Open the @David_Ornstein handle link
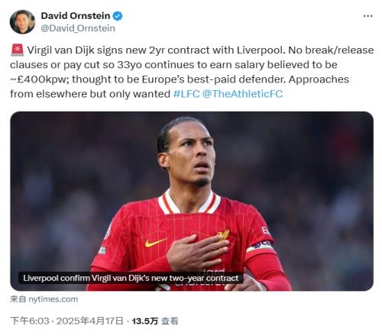The width and height of the screenshot is (382, 336). [78, 28]
